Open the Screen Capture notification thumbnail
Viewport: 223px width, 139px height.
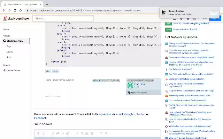pyautogui.click(x=214, y=13)
